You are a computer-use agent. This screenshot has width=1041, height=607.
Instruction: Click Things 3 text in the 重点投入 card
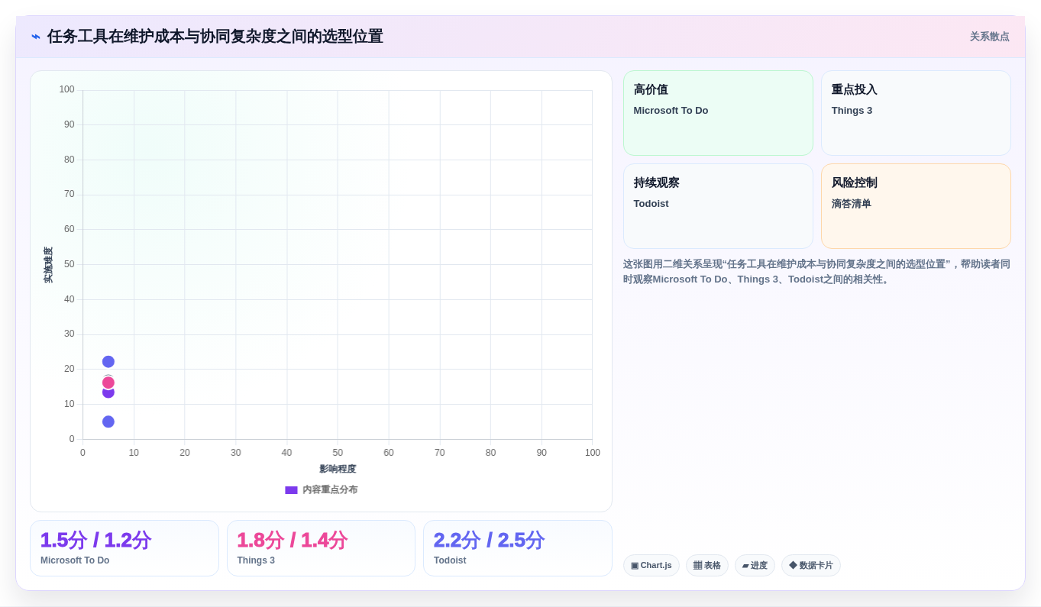coord(852,111)
